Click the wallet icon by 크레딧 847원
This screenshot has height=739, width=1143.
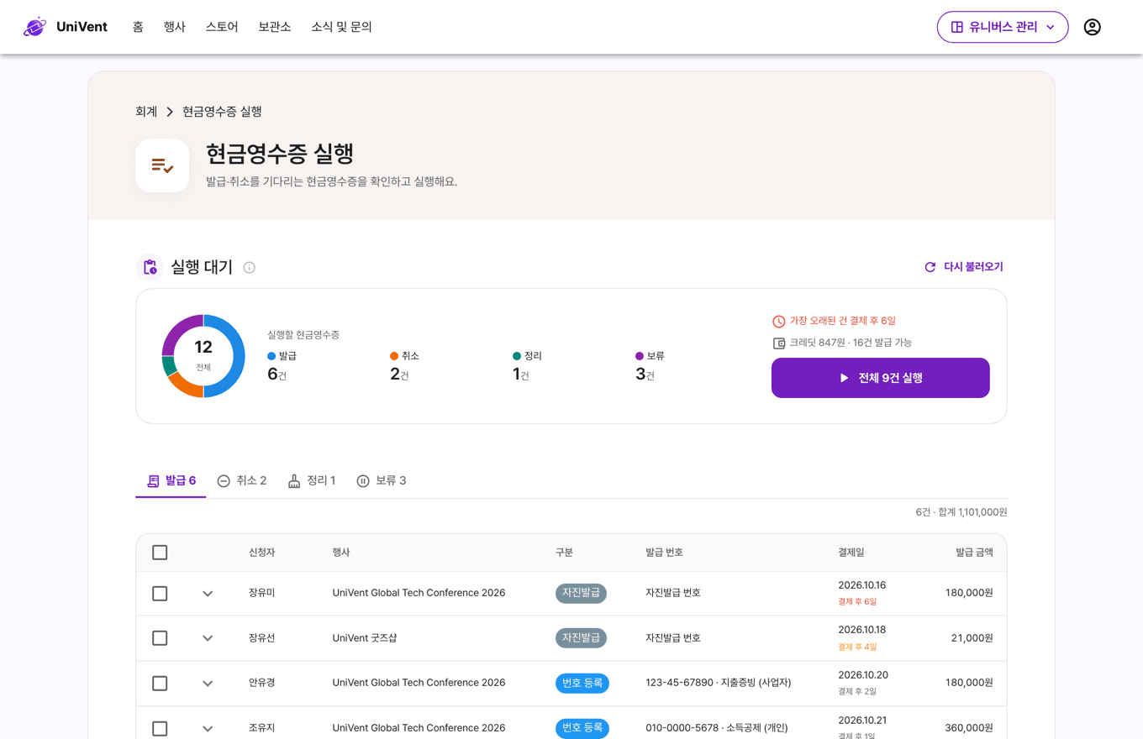tap(779, 343)
